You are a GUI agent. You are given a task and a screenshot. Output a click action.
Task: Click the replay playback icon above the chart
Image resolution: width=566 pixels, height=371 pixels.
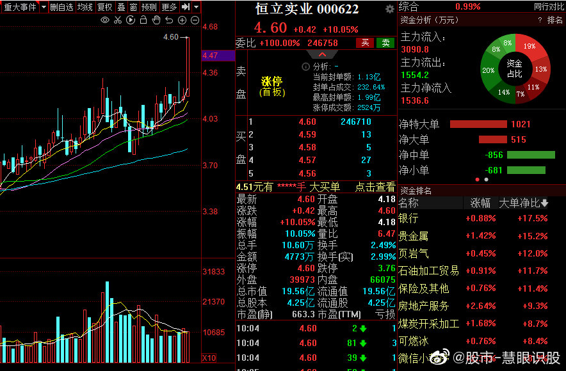click(x=131, y=20)
